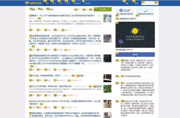
Task: Open thumbnail of the John Galliano post
Action: coord(107,104)
